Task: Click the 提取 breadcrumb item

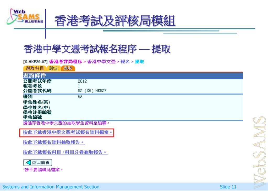Action: (139, 62)
